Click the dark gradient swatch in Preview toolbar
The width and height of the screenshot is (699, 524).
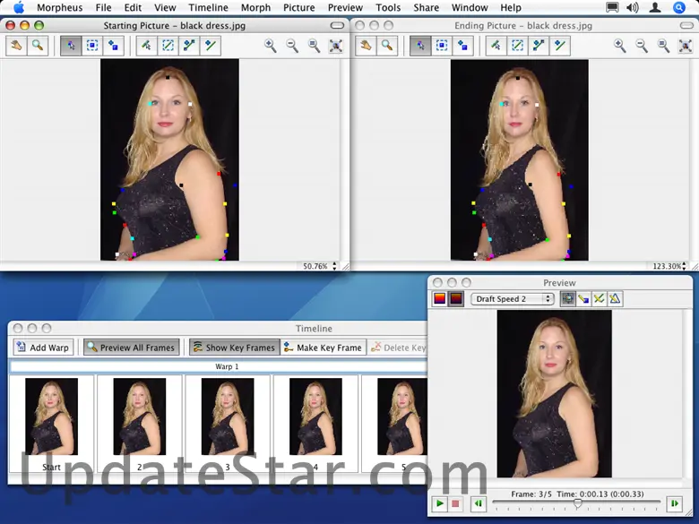pos(455,298)
